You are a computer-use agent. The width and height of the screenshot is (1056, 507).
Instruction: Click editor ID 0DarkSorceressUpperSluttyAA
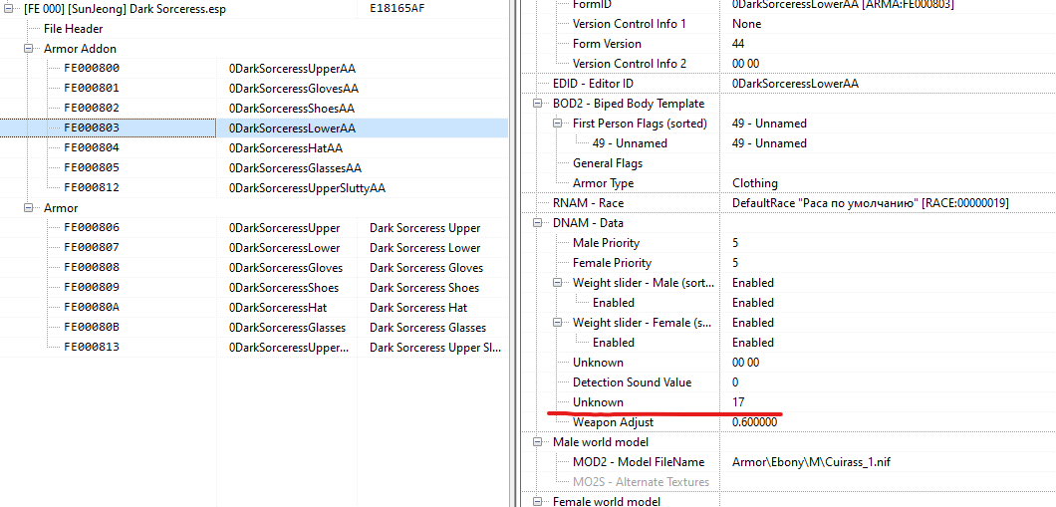pyautogui.click(x=307, y=188)
